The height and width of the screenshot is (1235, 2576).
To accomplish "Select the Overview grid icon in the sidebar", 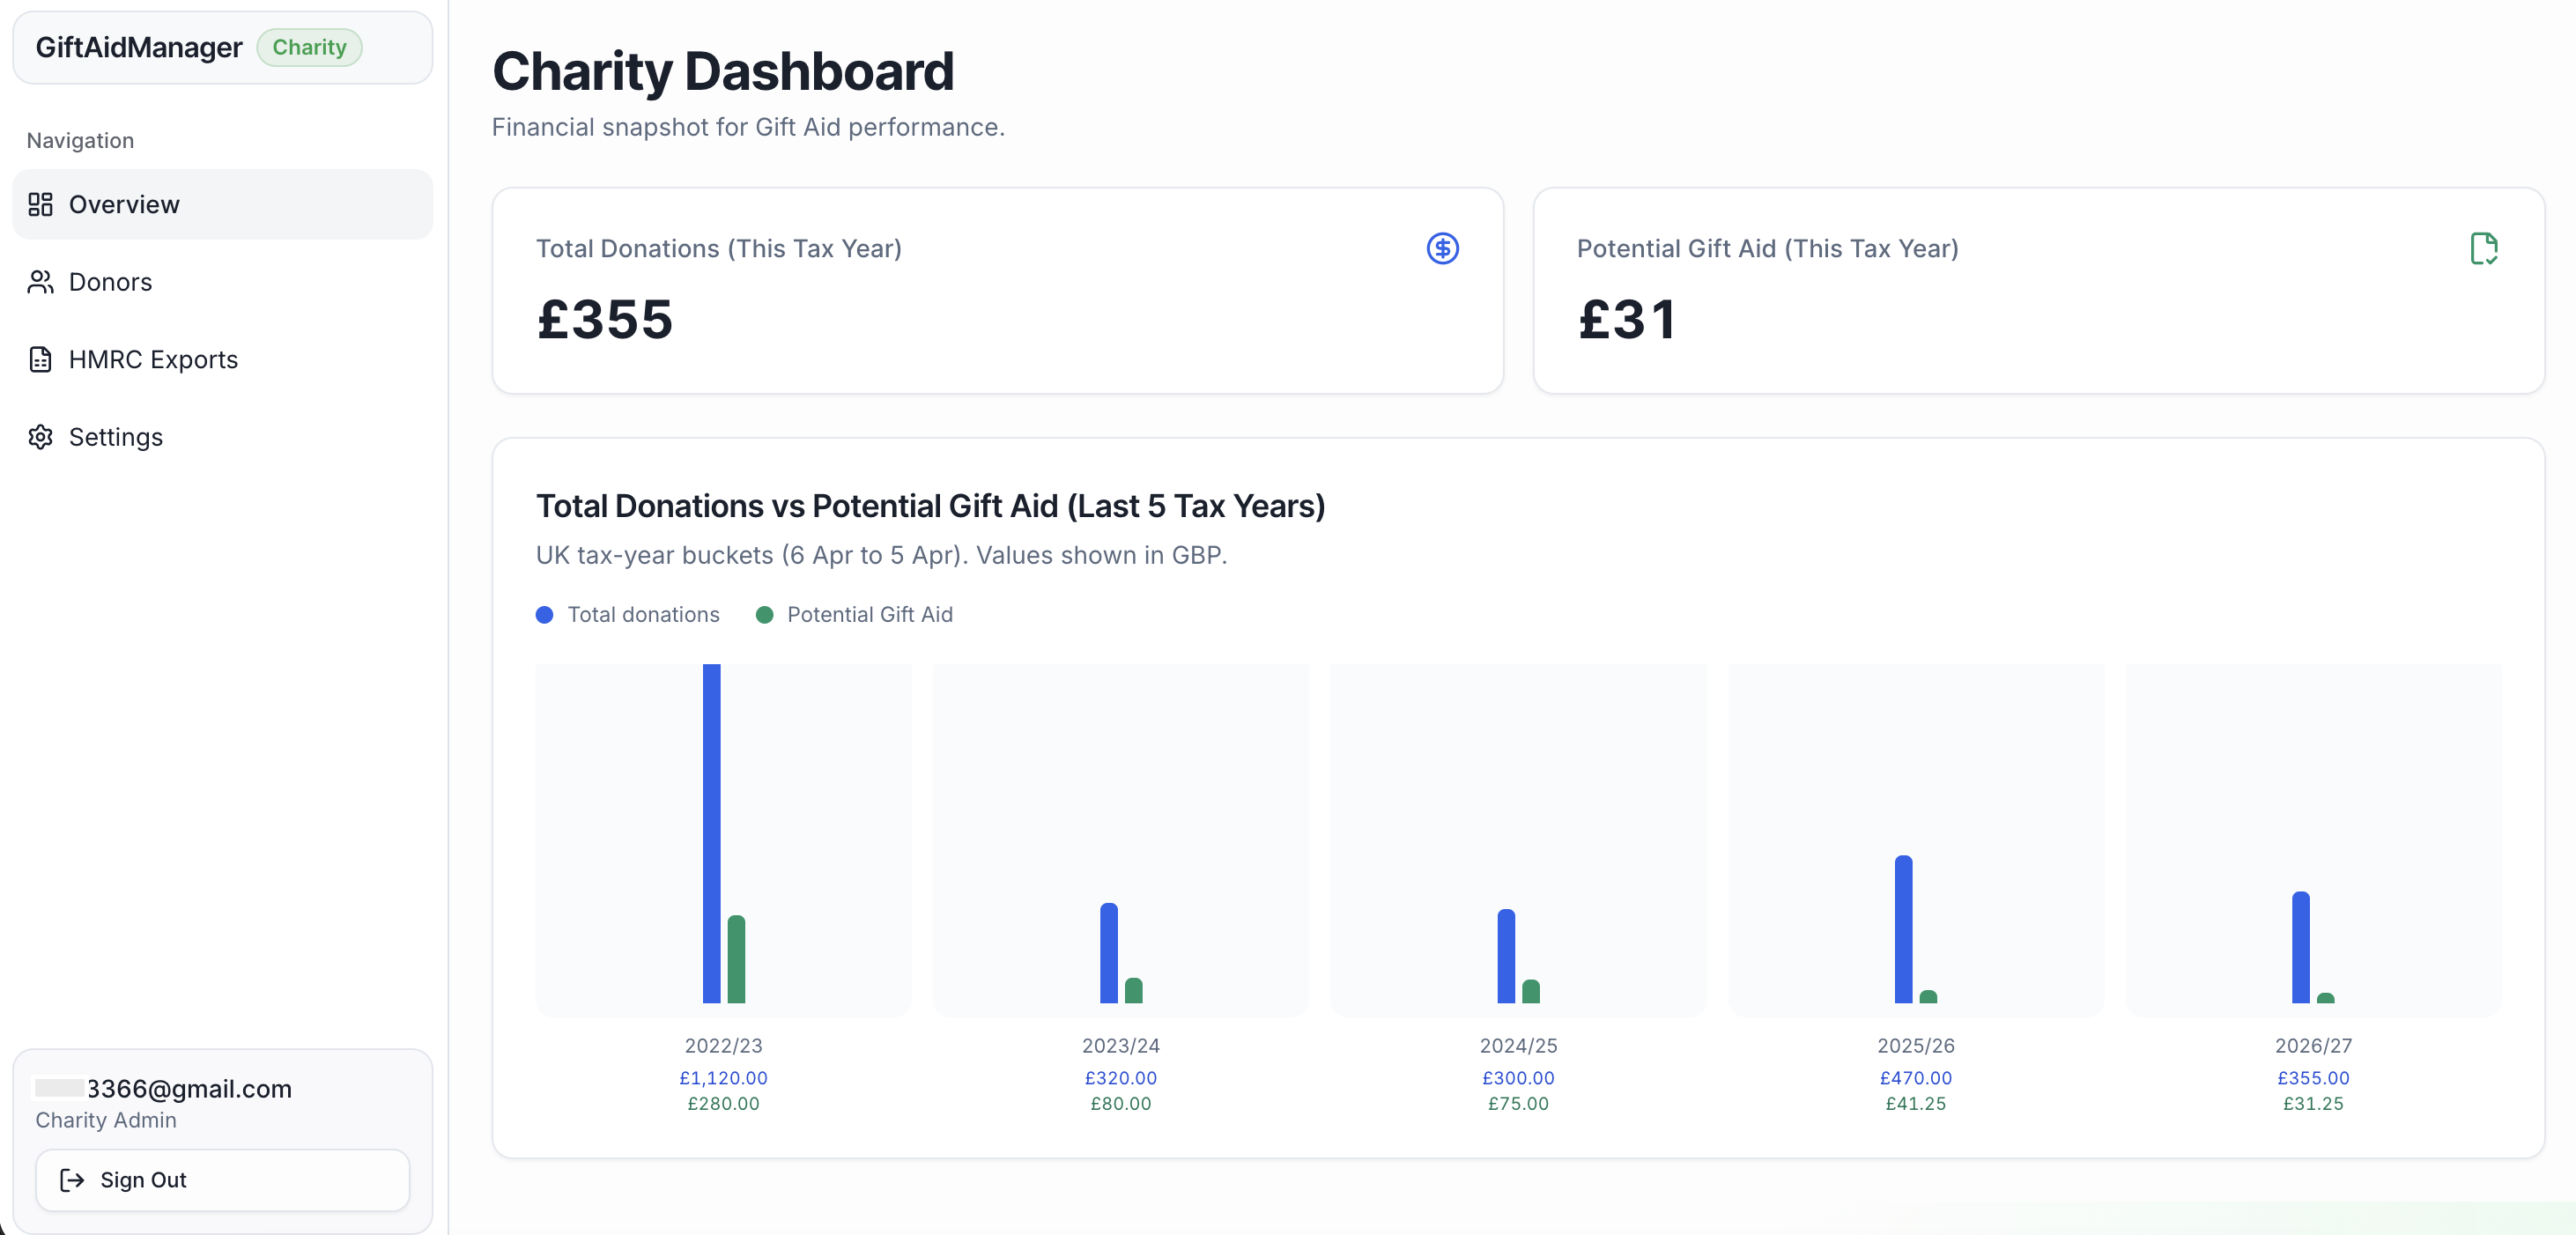I will (41, 205).
